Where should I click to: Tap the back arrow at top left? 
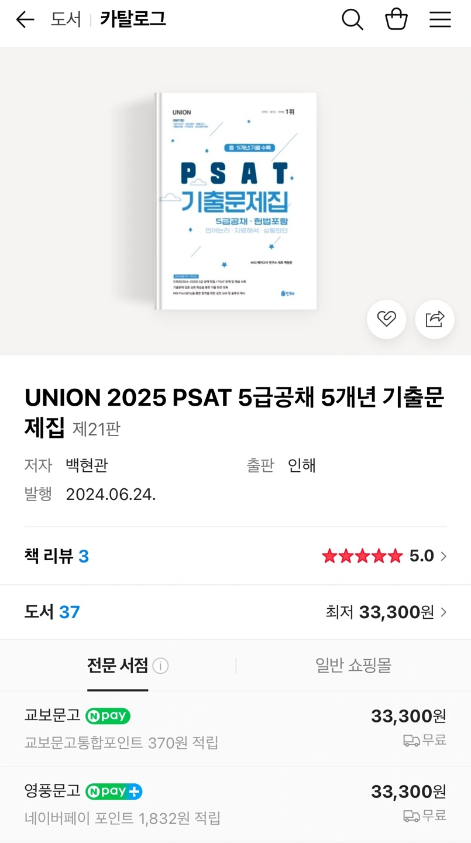point(23,19)
